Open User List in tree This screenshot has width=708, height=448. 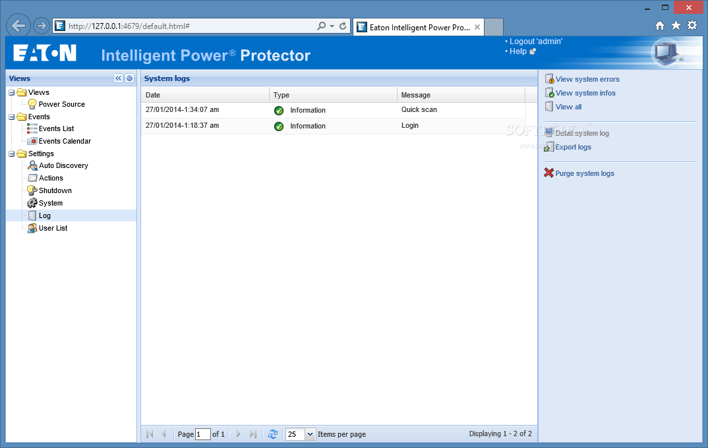coord(53,229)
